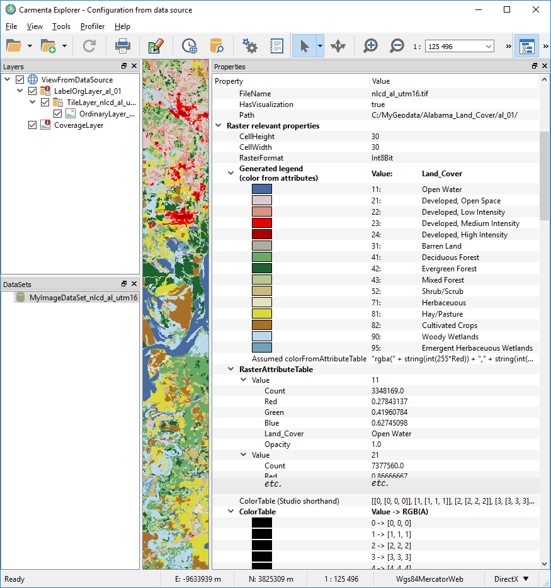This screenshot has width=551, height=588.
Task: Click the DirectX renderer selector
Action: point(511,579)
